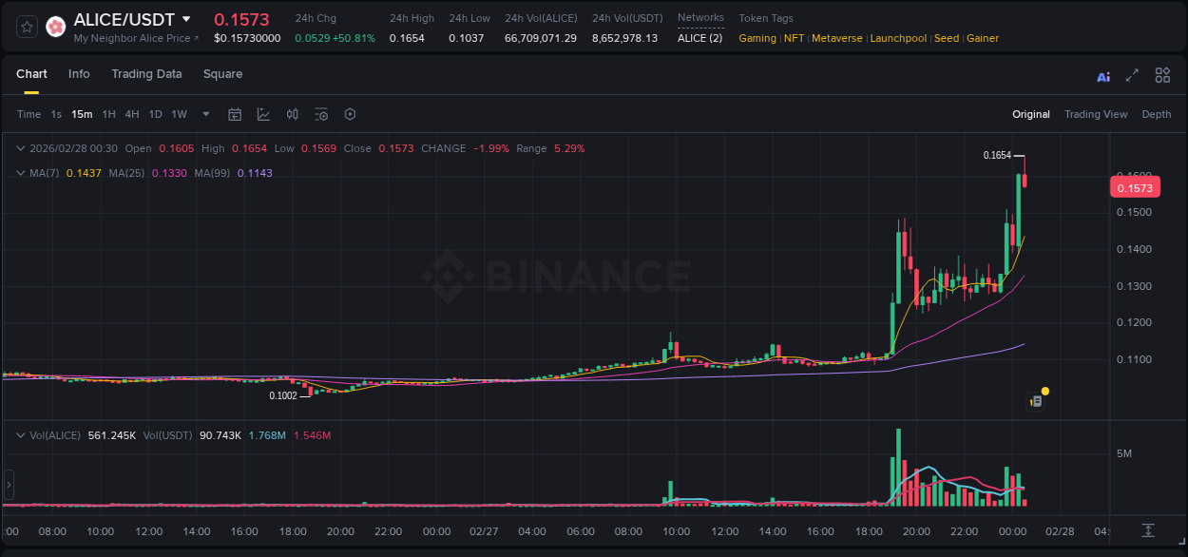Collapse the candle OHLC info row
This screenshot has height=557, width=1188.
coord(20,148)
